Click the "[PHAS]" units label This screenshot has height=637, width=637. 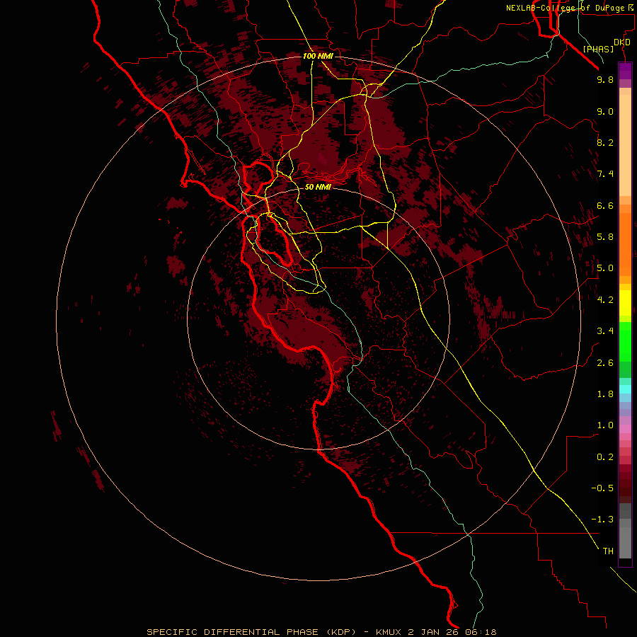click(598, 50)
